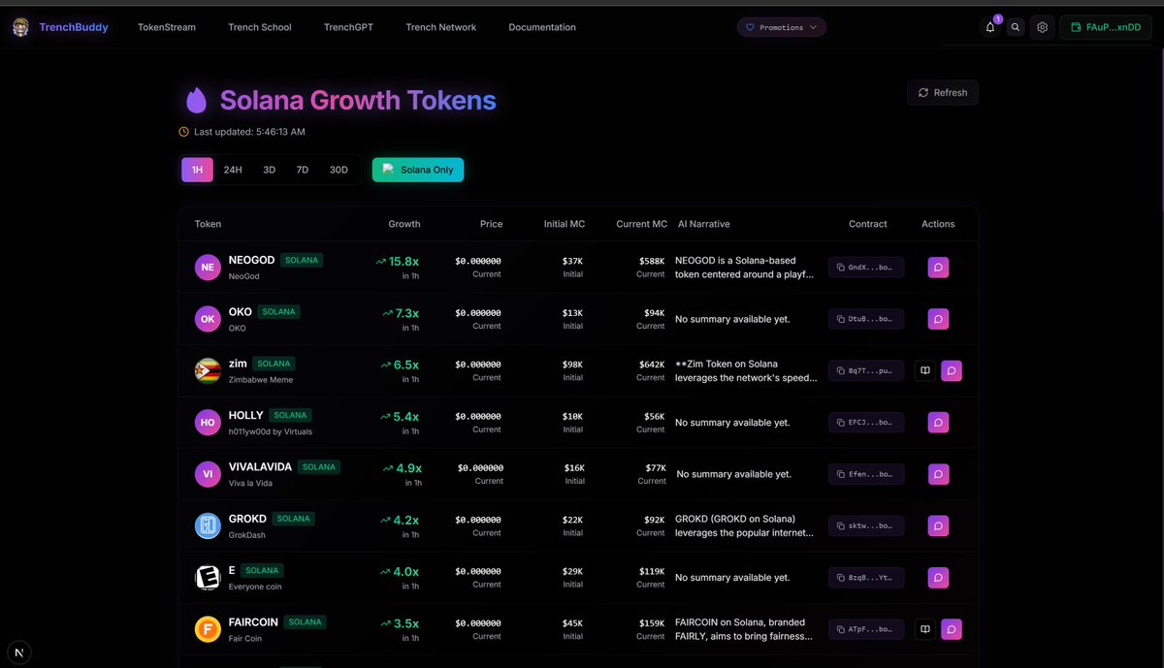Click the Current MC column header
The width and height of the screenshot is (1164, 668).
coord(641,224)
